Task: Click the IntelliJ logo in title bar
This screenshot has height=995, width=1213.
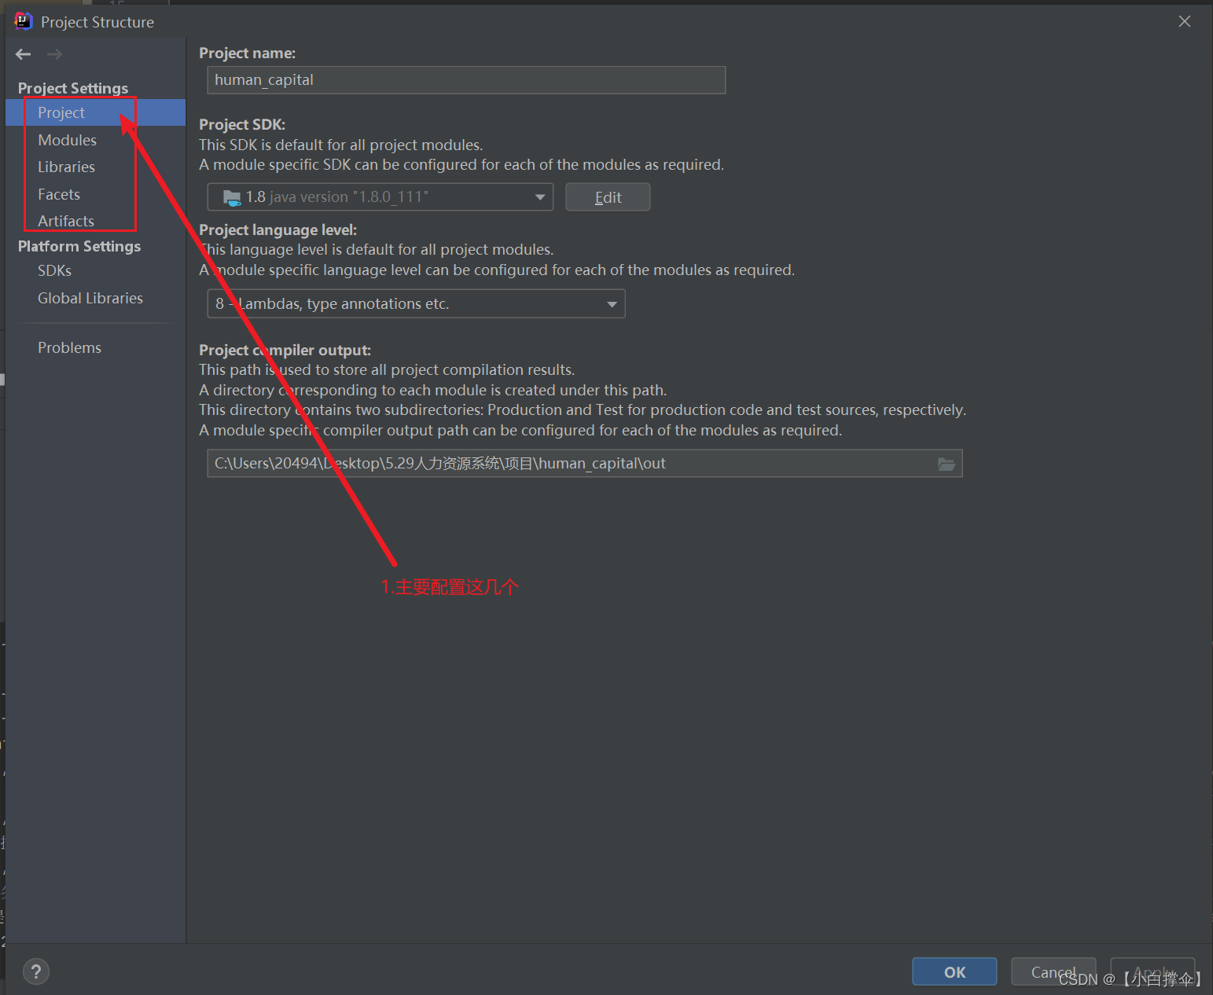Action: click(x=23, y=21)
